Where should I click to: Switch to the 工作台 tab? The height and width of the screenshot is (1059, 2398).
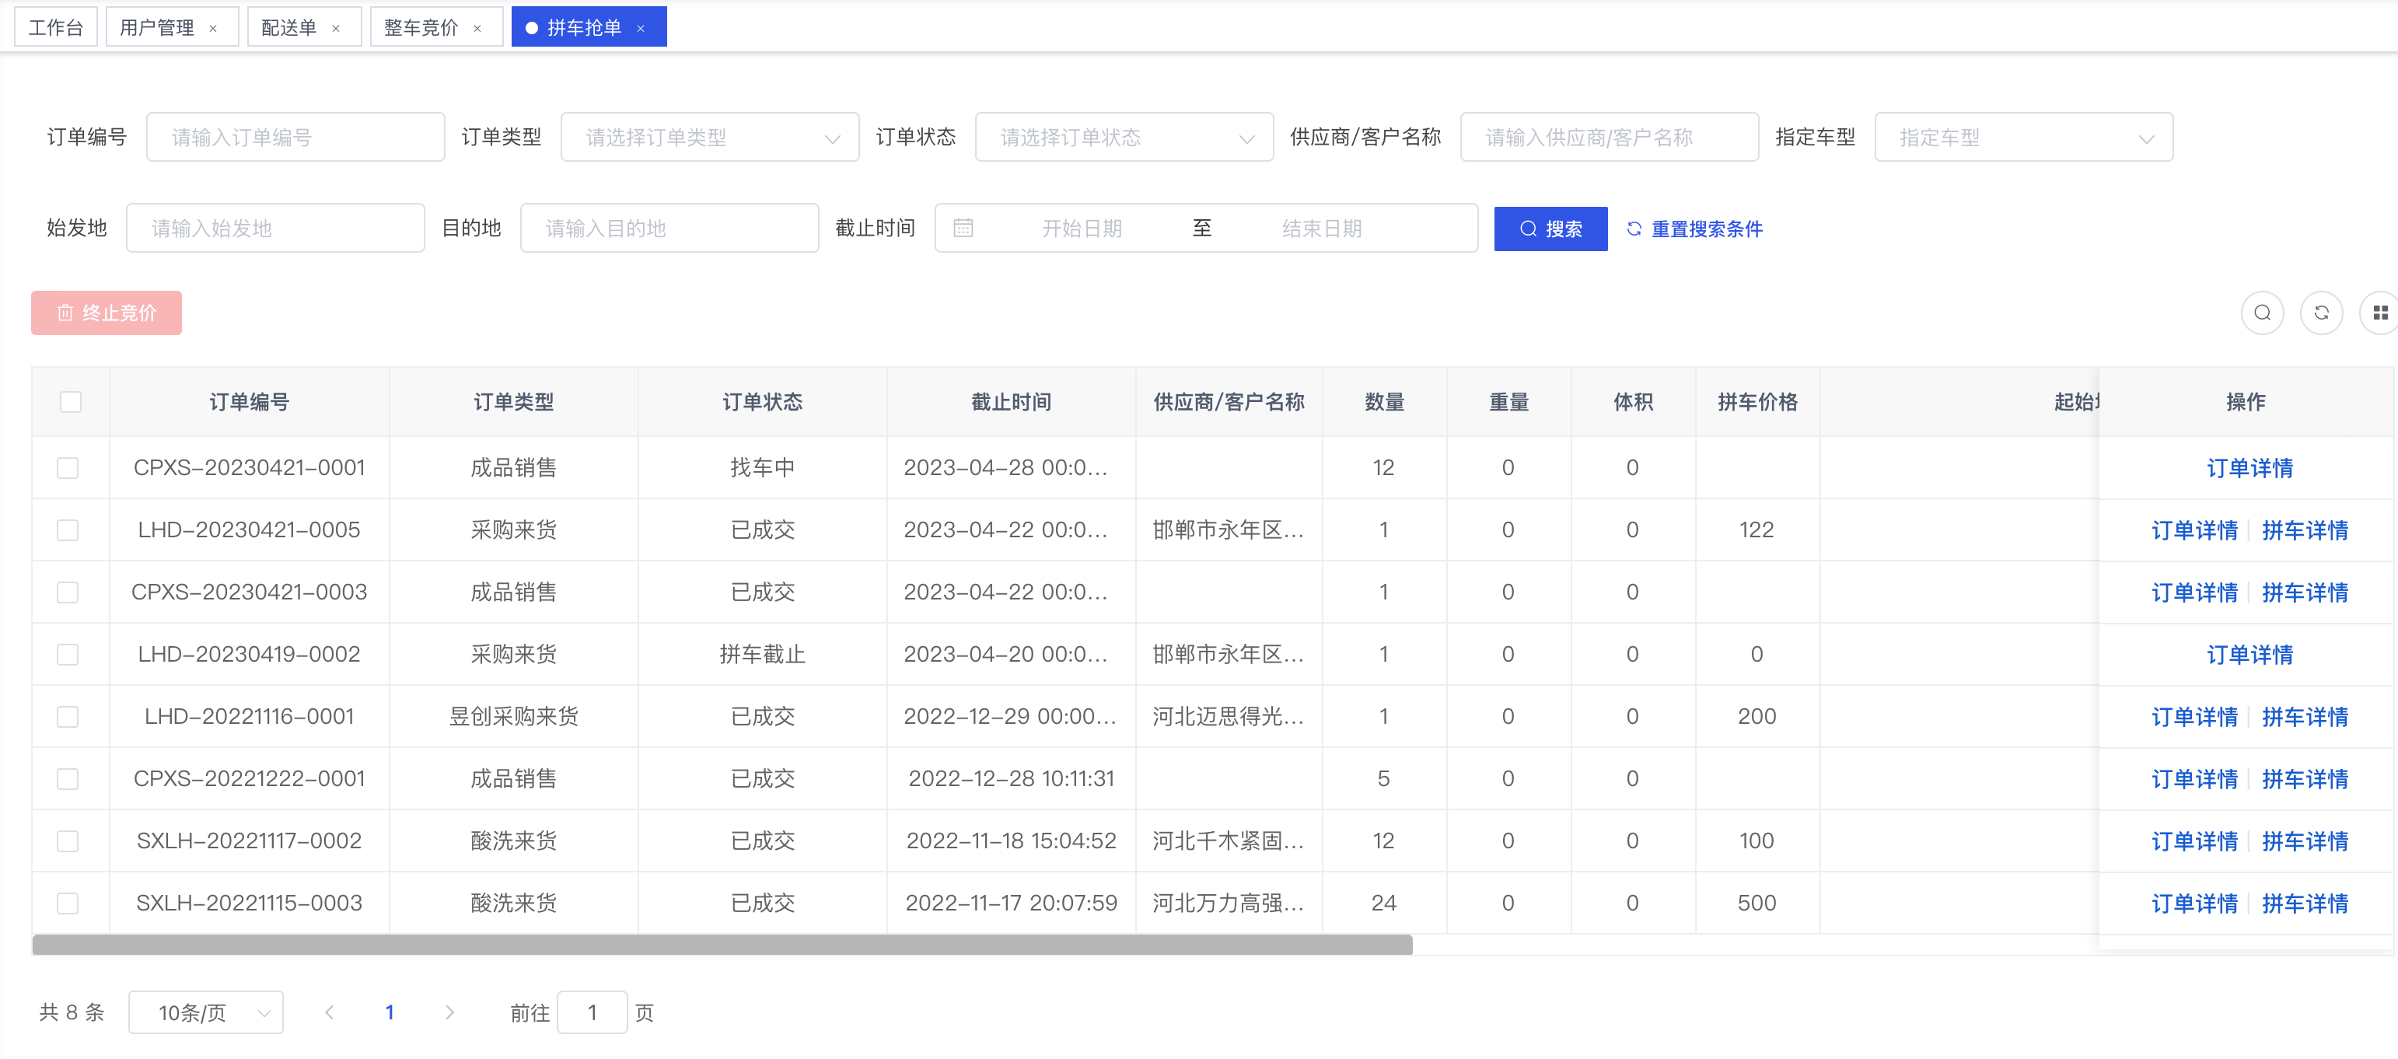click(56, 28)
